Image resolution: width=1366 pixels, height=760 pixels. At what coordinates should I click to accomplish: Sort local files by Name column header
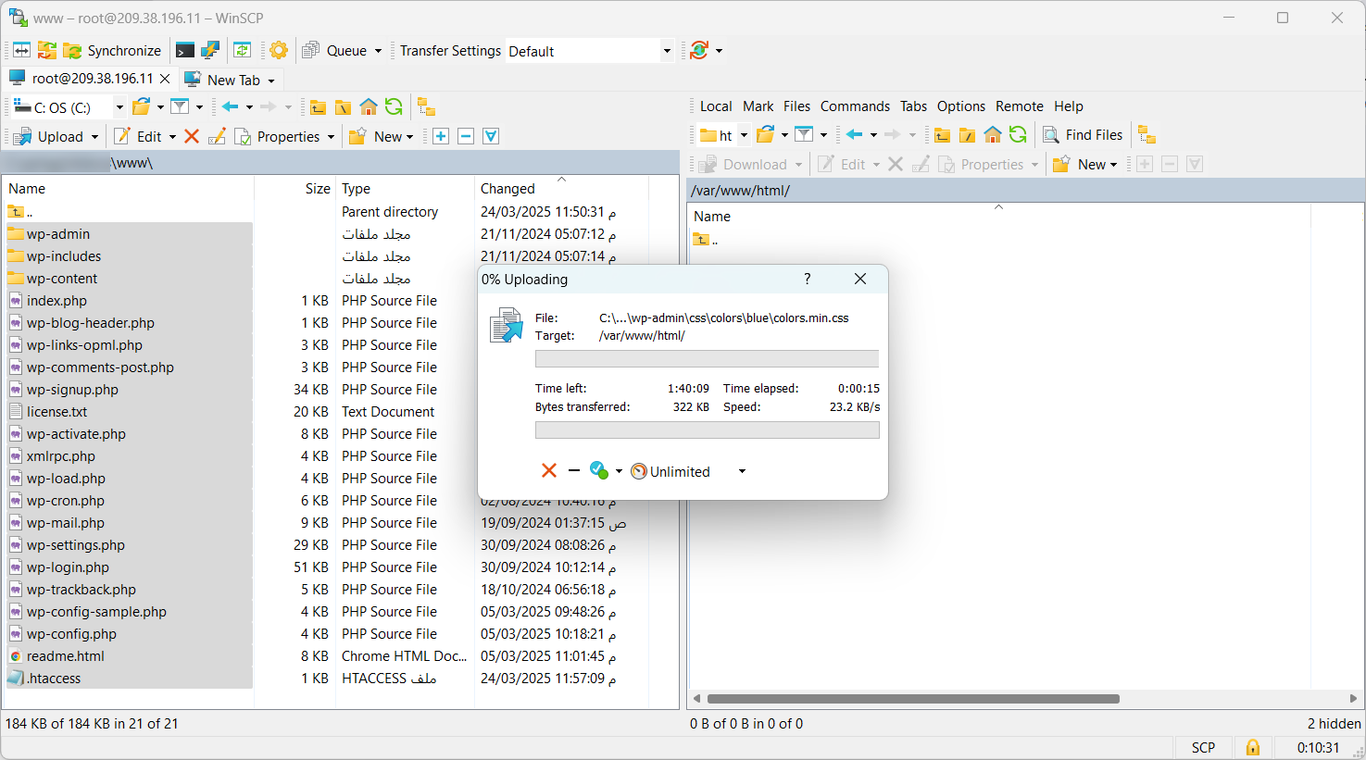coord(128,188)
